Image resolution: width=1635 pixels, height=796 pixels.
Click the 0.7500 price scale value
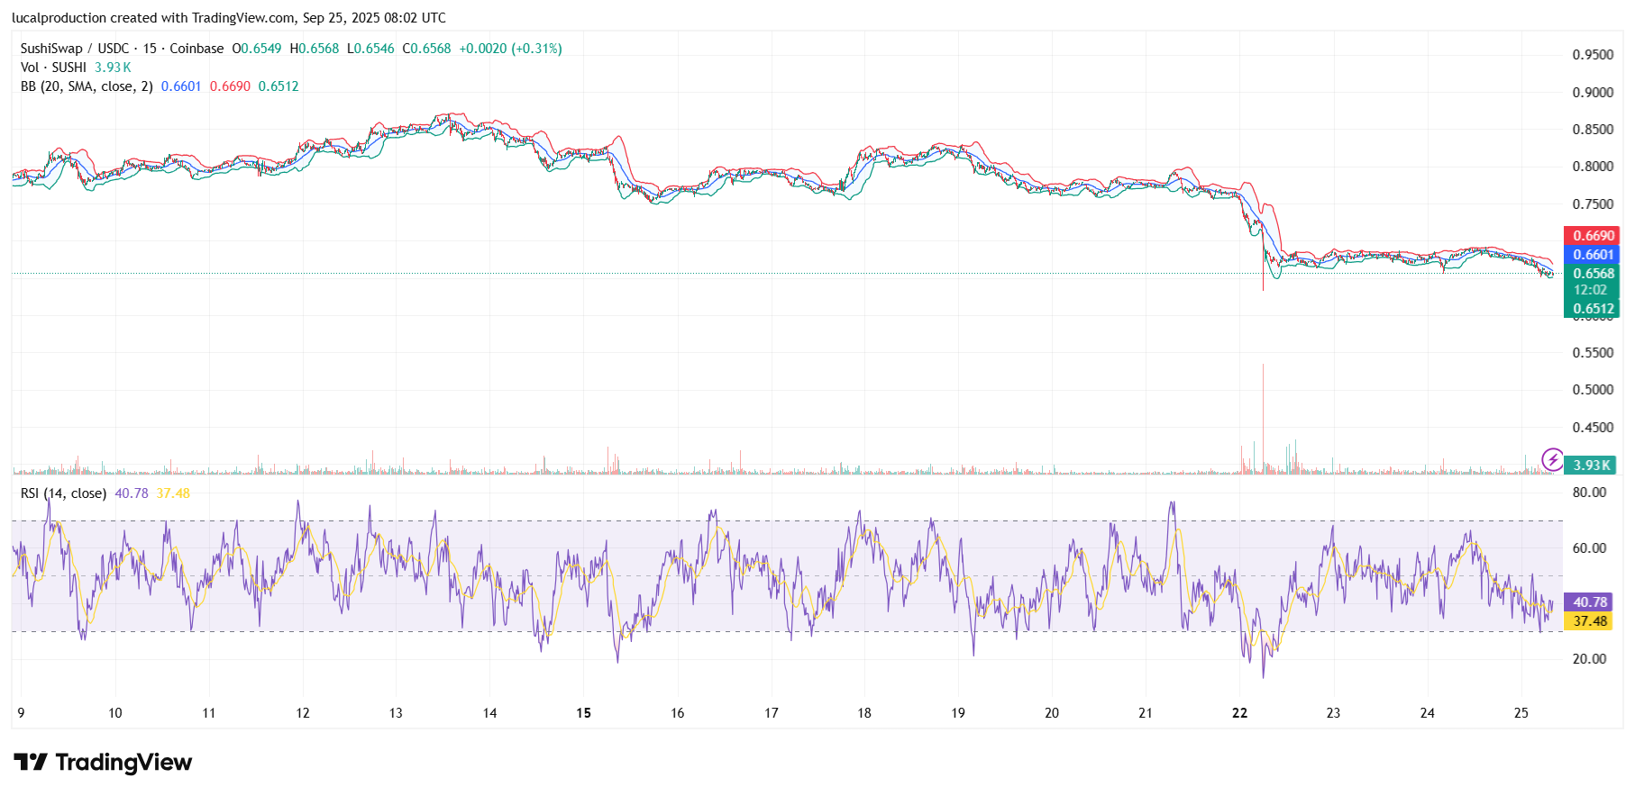[x=1593, y=204]
